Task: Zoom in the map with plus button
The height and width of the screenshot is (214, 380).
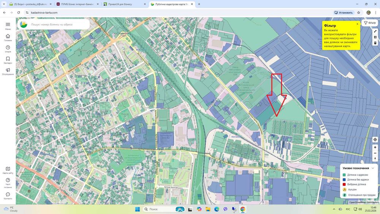Action: 375,147
